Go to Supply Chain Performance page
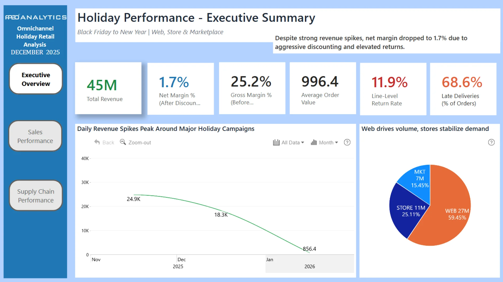The height and width of the screenshot is (282, 503). click(x=36, y=196)
